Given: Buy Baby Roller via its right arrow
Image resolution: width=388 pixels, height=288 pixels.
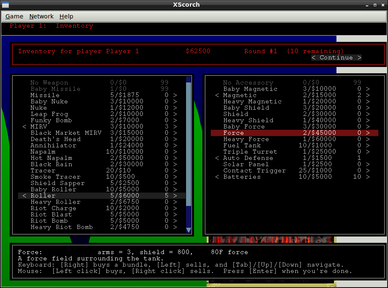Looking at the screenshot, I should click(175, 189).
